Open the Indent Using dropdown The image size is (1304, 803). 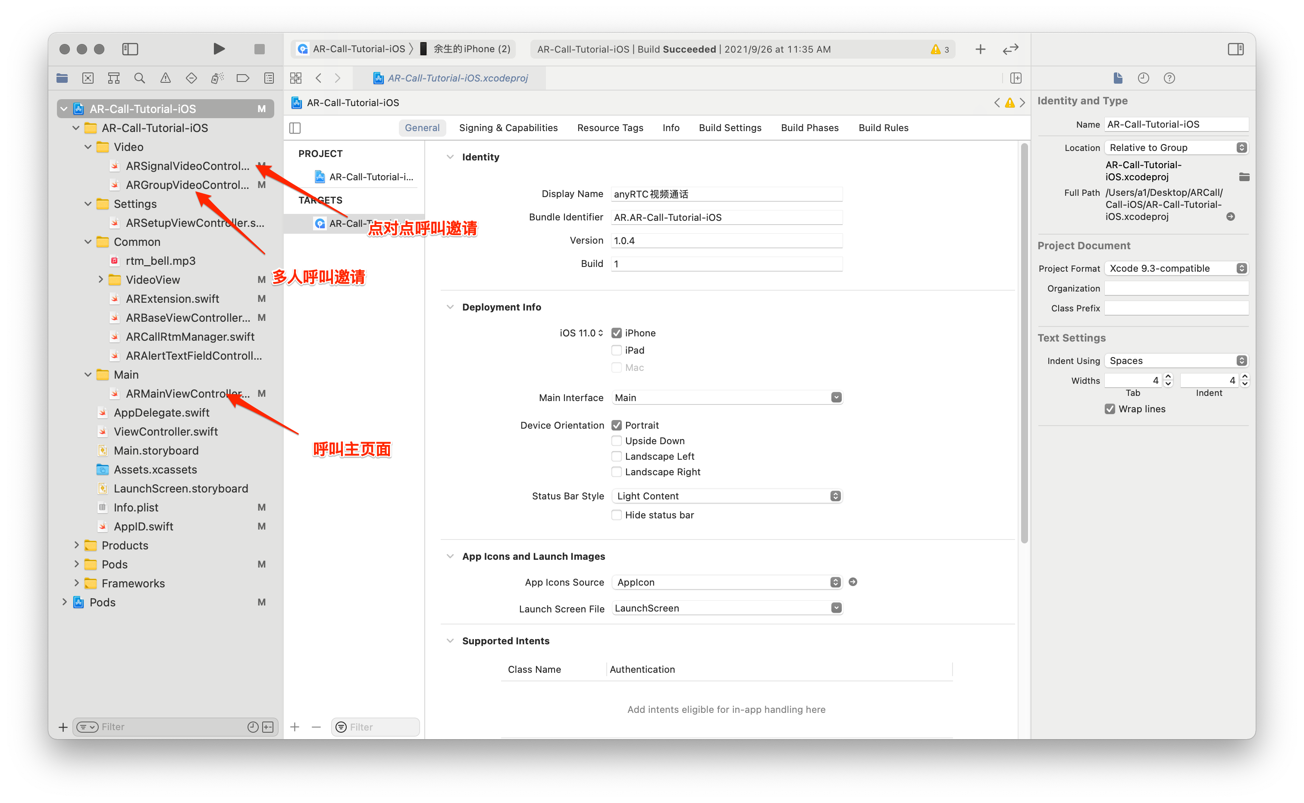coord(1176,361)
